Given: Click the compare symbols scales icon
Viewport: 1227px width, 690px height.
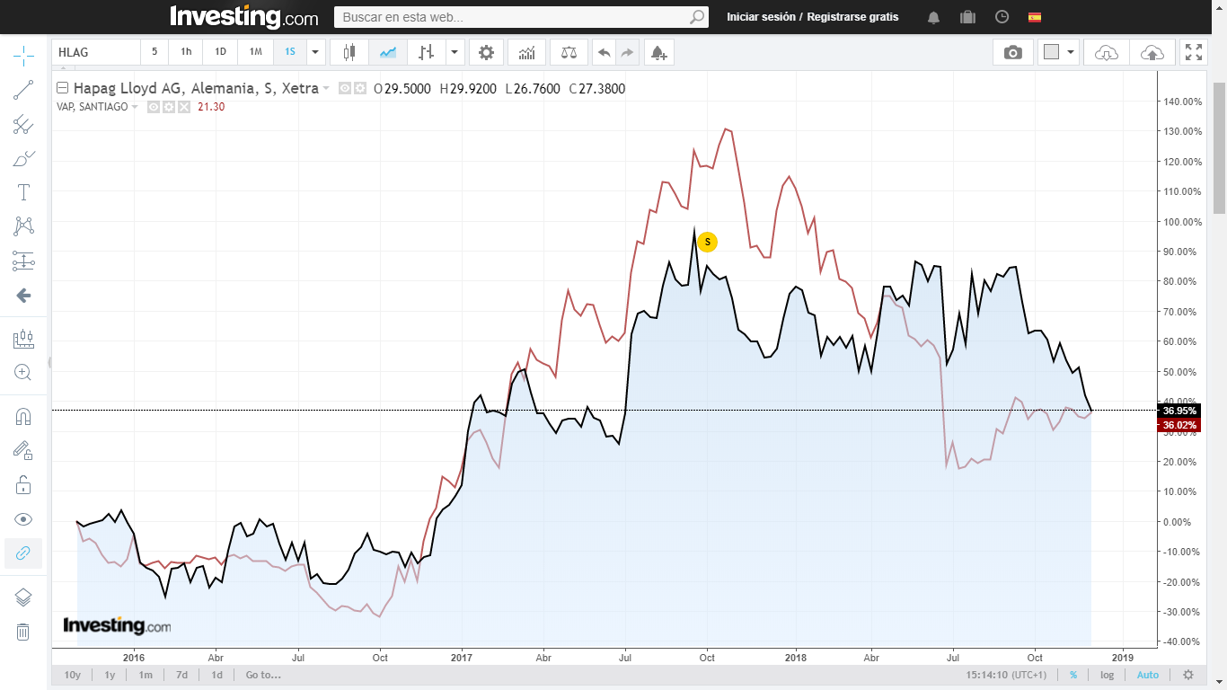Looking at the screenshot, I should click(x=569, y=52).
